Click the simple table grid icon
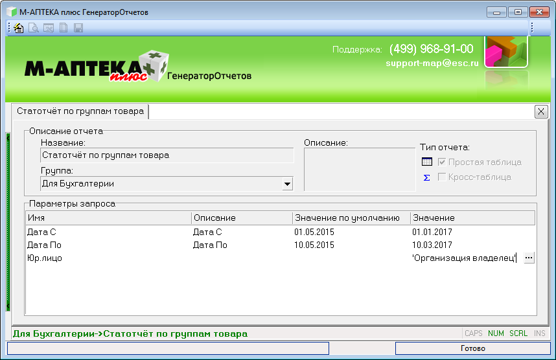Image resolution: width=556 pixels, height=360 pixels. point(427,162)
